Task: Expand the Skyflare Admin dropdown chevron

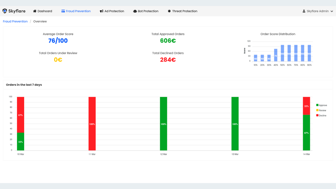Action: point(332,11)
